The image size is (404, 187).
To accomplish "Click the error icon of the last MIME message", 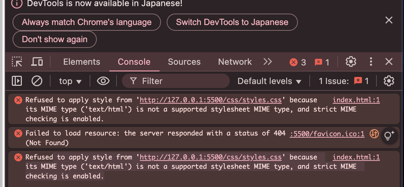I will tap(18, 157).
